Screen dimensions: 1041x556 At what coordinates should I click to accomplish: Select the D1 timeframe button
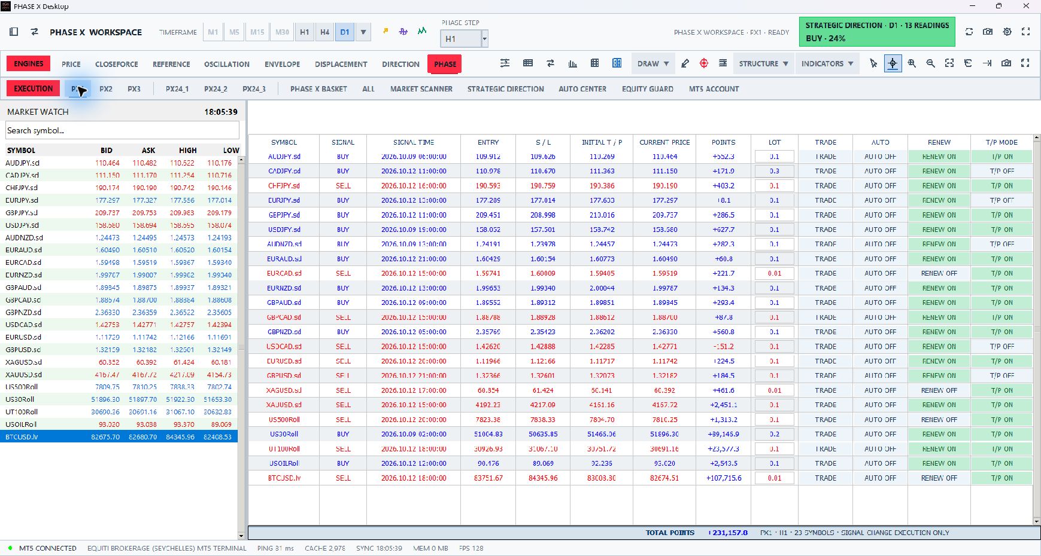click(345, 32)
